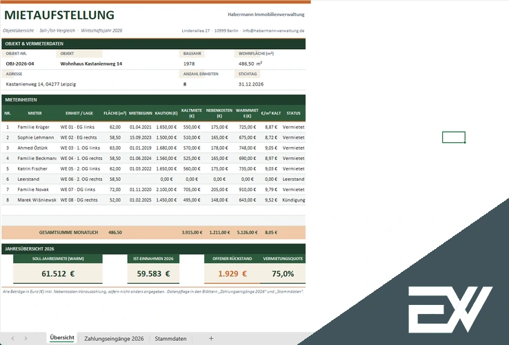Click unit cell WE 03 - 1. OG links
The image size is (509, 345).
pyautogui.click(x=80, y=148)
